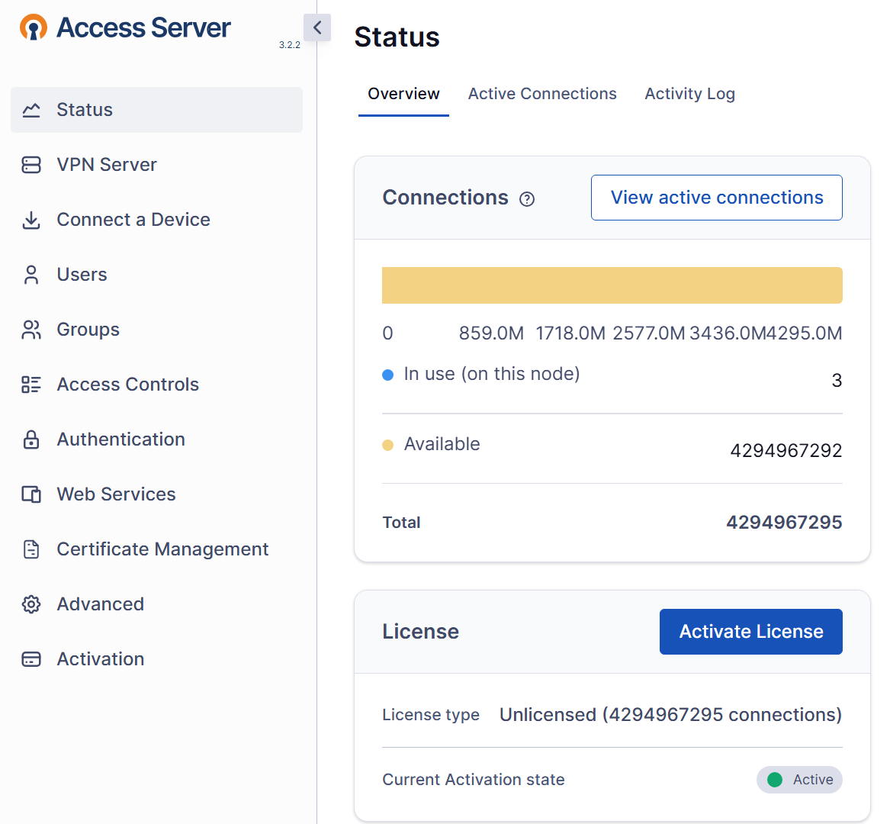Open Web Services settings
Viewport: 890px width, 824px height.
(156, 494)
